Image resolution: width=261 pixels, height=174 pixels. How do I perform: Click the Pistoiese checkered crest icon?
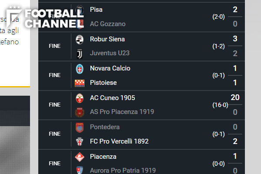[79, 83]
